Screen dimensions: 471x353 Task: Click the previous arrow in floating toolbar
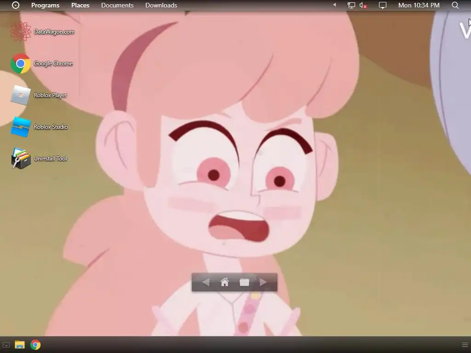click(206, 282)
